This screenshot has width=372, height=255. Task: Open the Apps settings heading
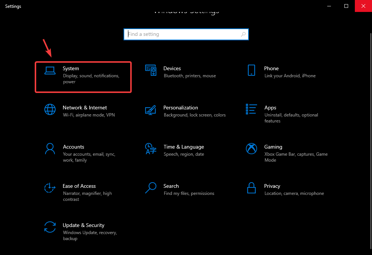(270, 108)
